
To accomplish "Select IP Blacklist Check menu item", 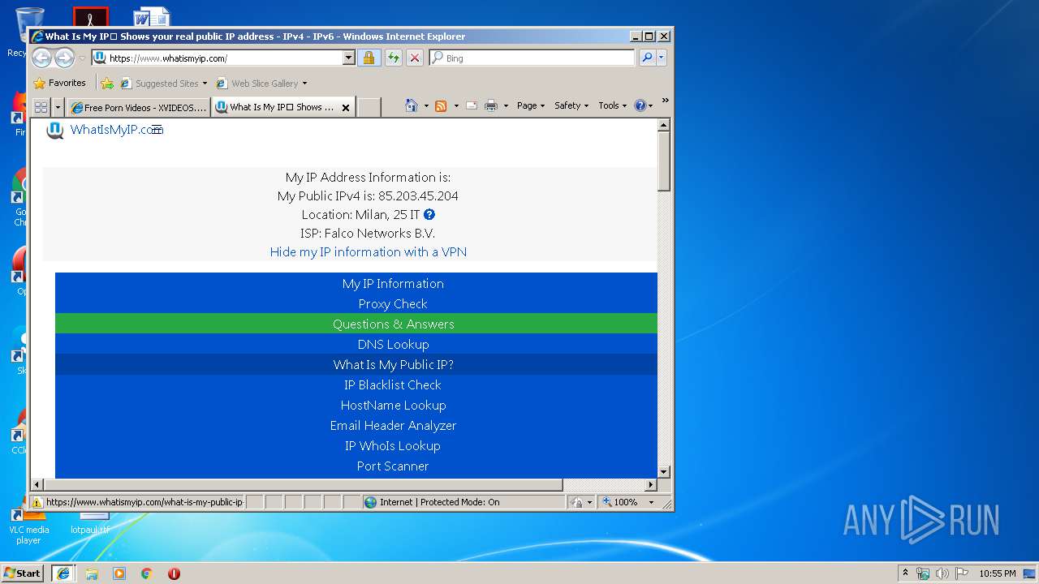I will 393,384.
